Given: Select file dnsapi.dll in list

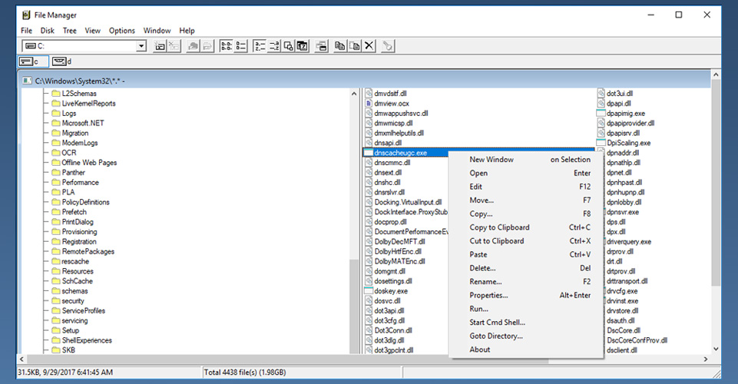Looking at the screenshot, I should (388, 143).
